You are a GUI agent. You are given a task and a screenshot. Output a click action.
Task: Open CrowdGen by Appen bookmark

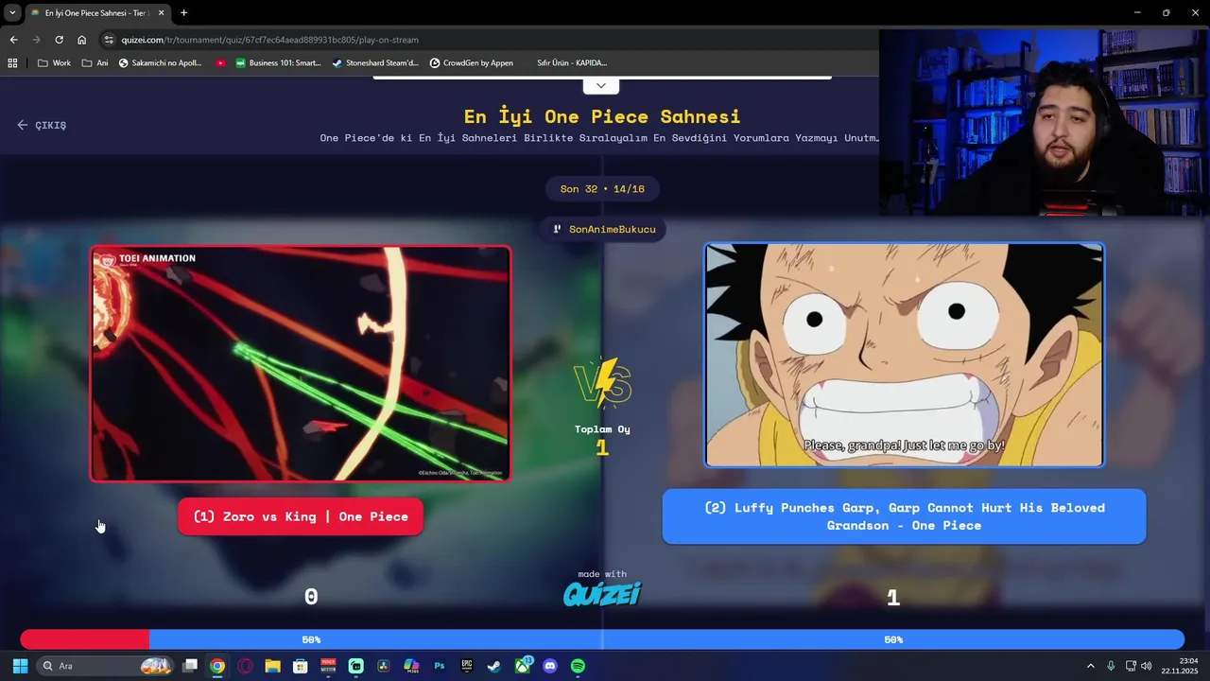tap(471, 63)
